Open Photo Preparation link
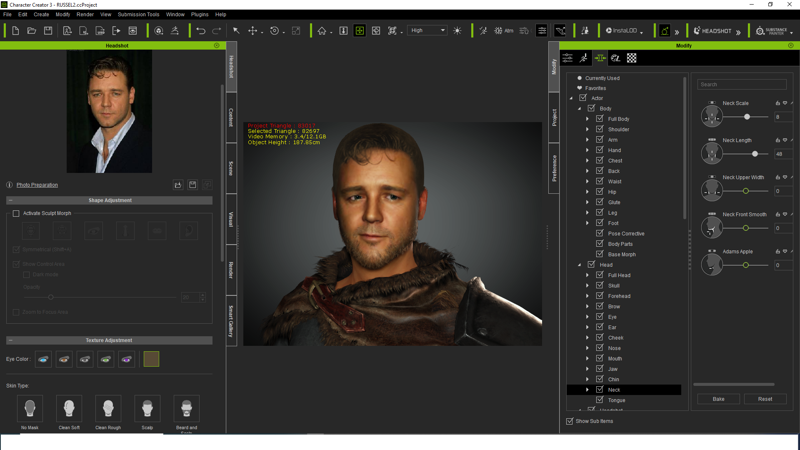The width and height of the screenshot is (800, 450). pyautogui.click(x=37, y=185)
